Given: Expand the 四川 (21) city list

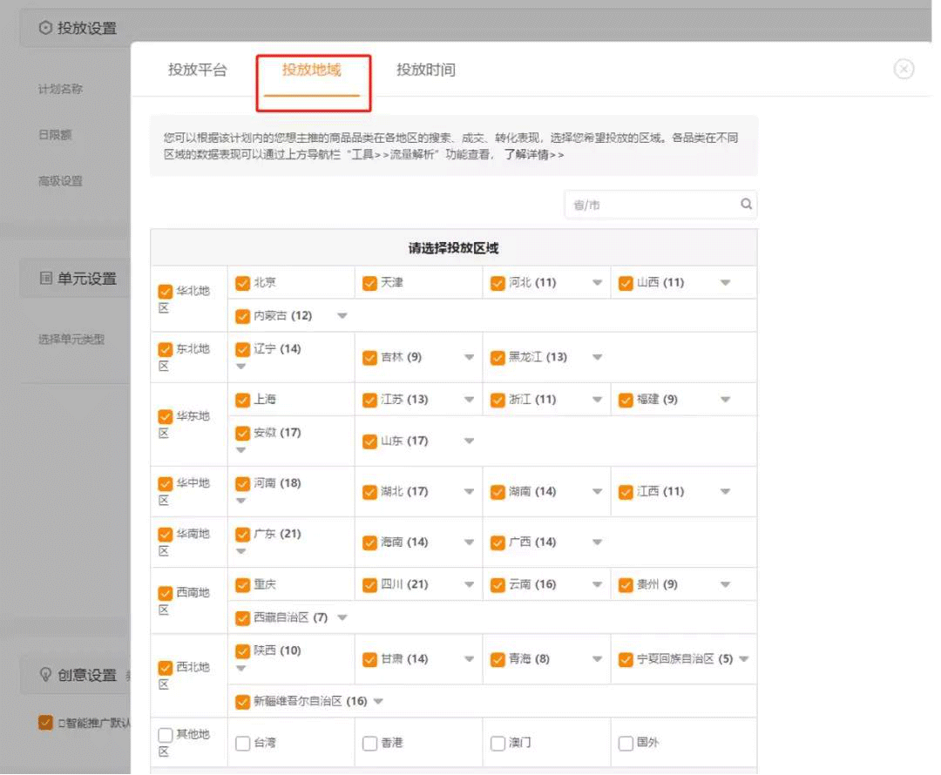Looking at the screenshot, I should tap(469, 585).
